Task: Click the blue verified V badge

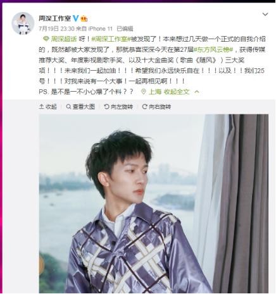Action: 75,18
